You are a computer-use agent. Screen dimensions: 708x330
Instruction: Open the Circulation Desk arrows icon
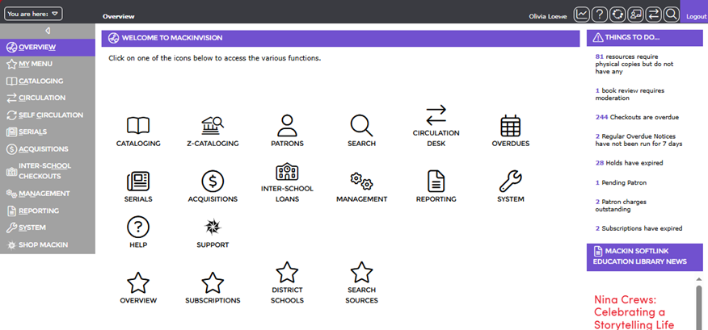click(436, 115)
